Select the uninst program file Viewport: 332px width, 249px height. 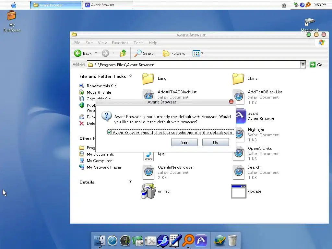coord(155,191)
